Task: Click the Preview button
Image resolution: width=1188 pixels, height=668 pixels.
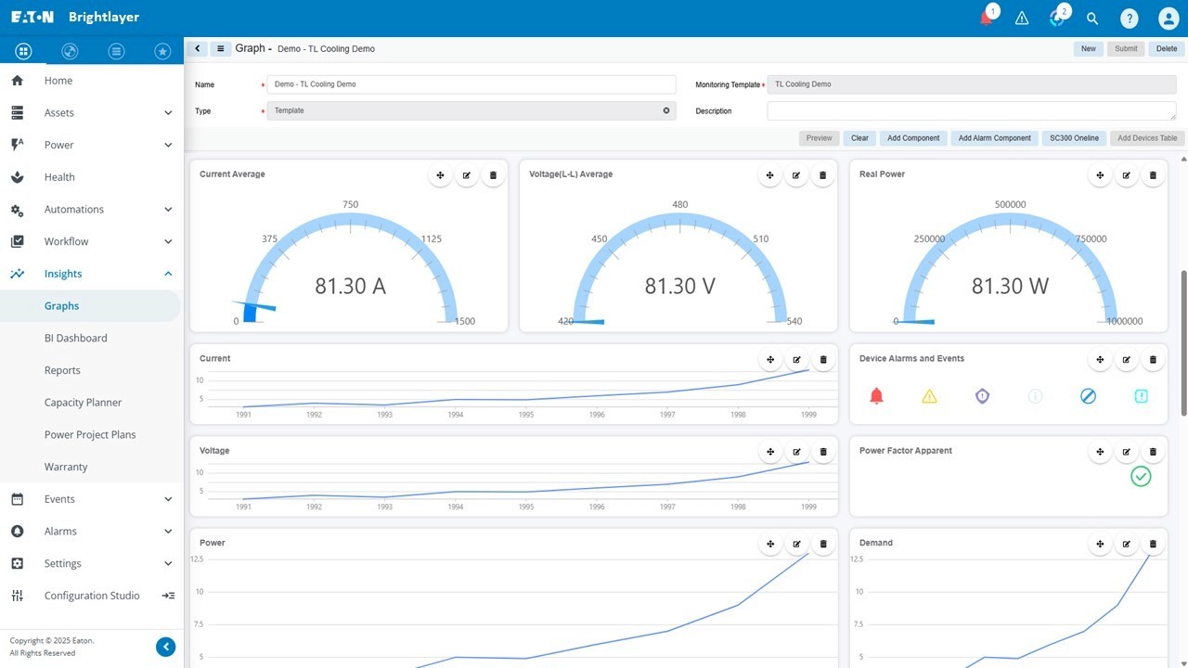Action: coord(819,137)
